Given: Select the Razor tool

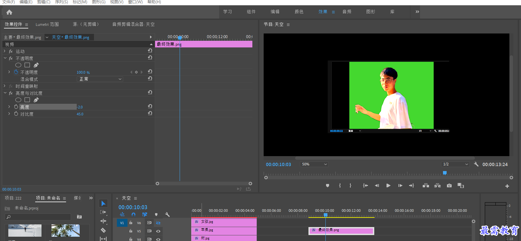Looking at the screenshot, I should pyautogui.click(x=103, y=230).
